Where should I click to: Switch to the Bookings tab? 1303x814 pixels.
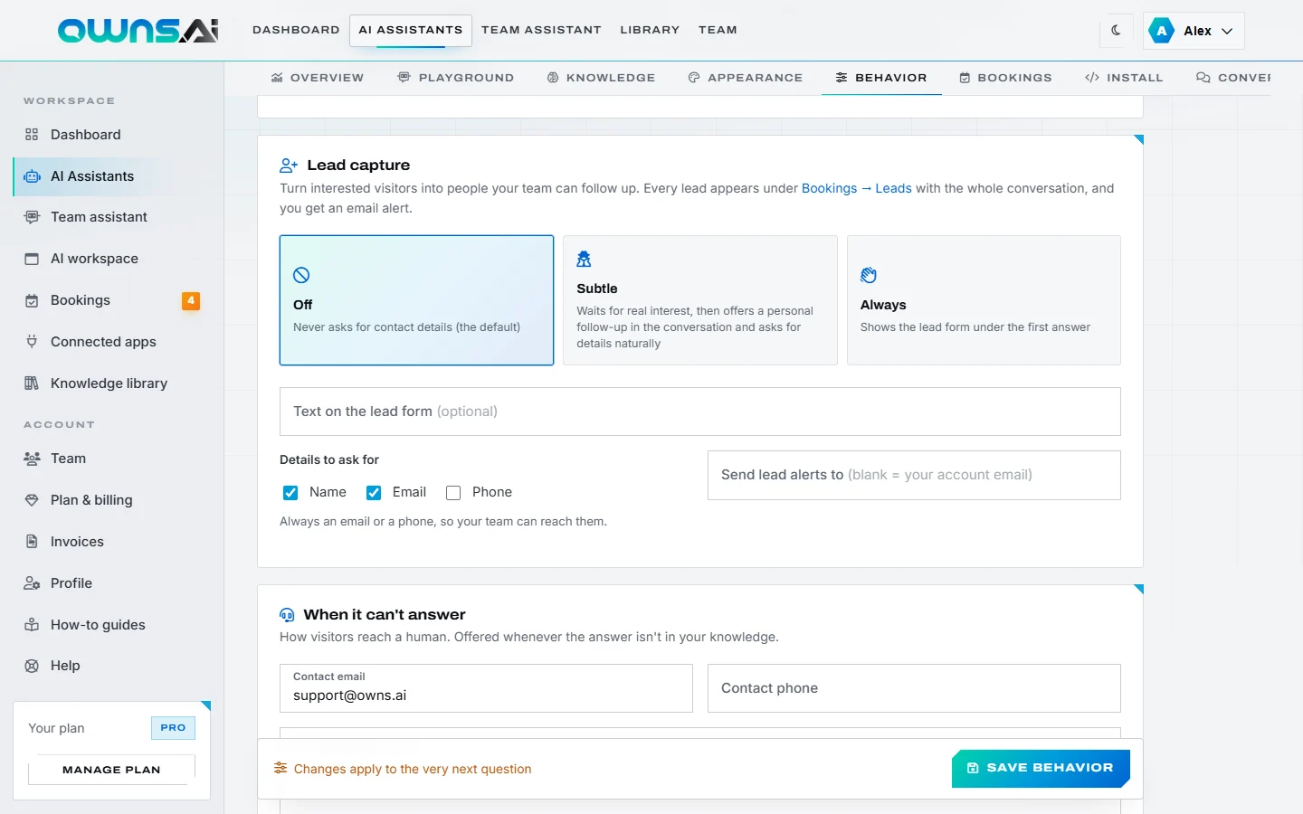click(x=1006, y=78)
